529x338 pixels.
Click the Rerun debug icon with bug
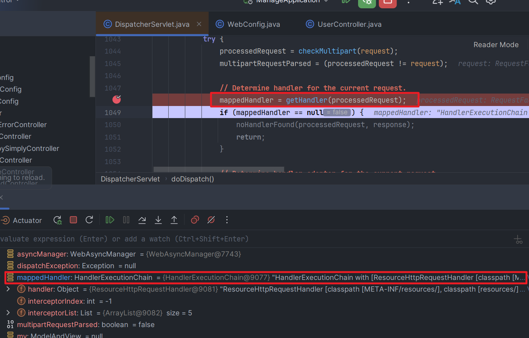point(57,220)
